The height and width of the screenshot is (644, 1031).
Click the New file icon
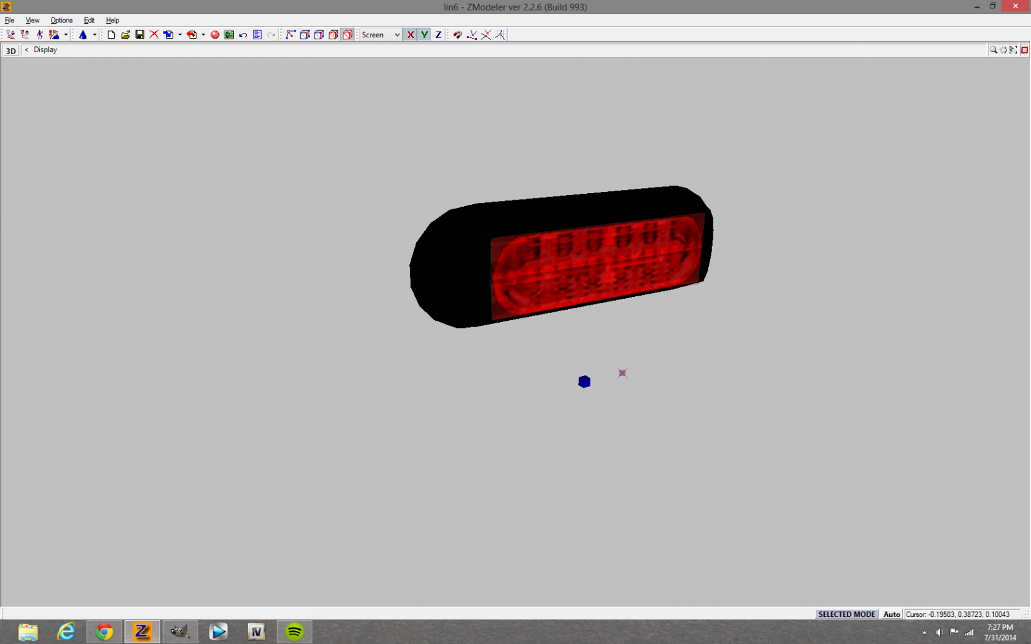tap(111, 35)
